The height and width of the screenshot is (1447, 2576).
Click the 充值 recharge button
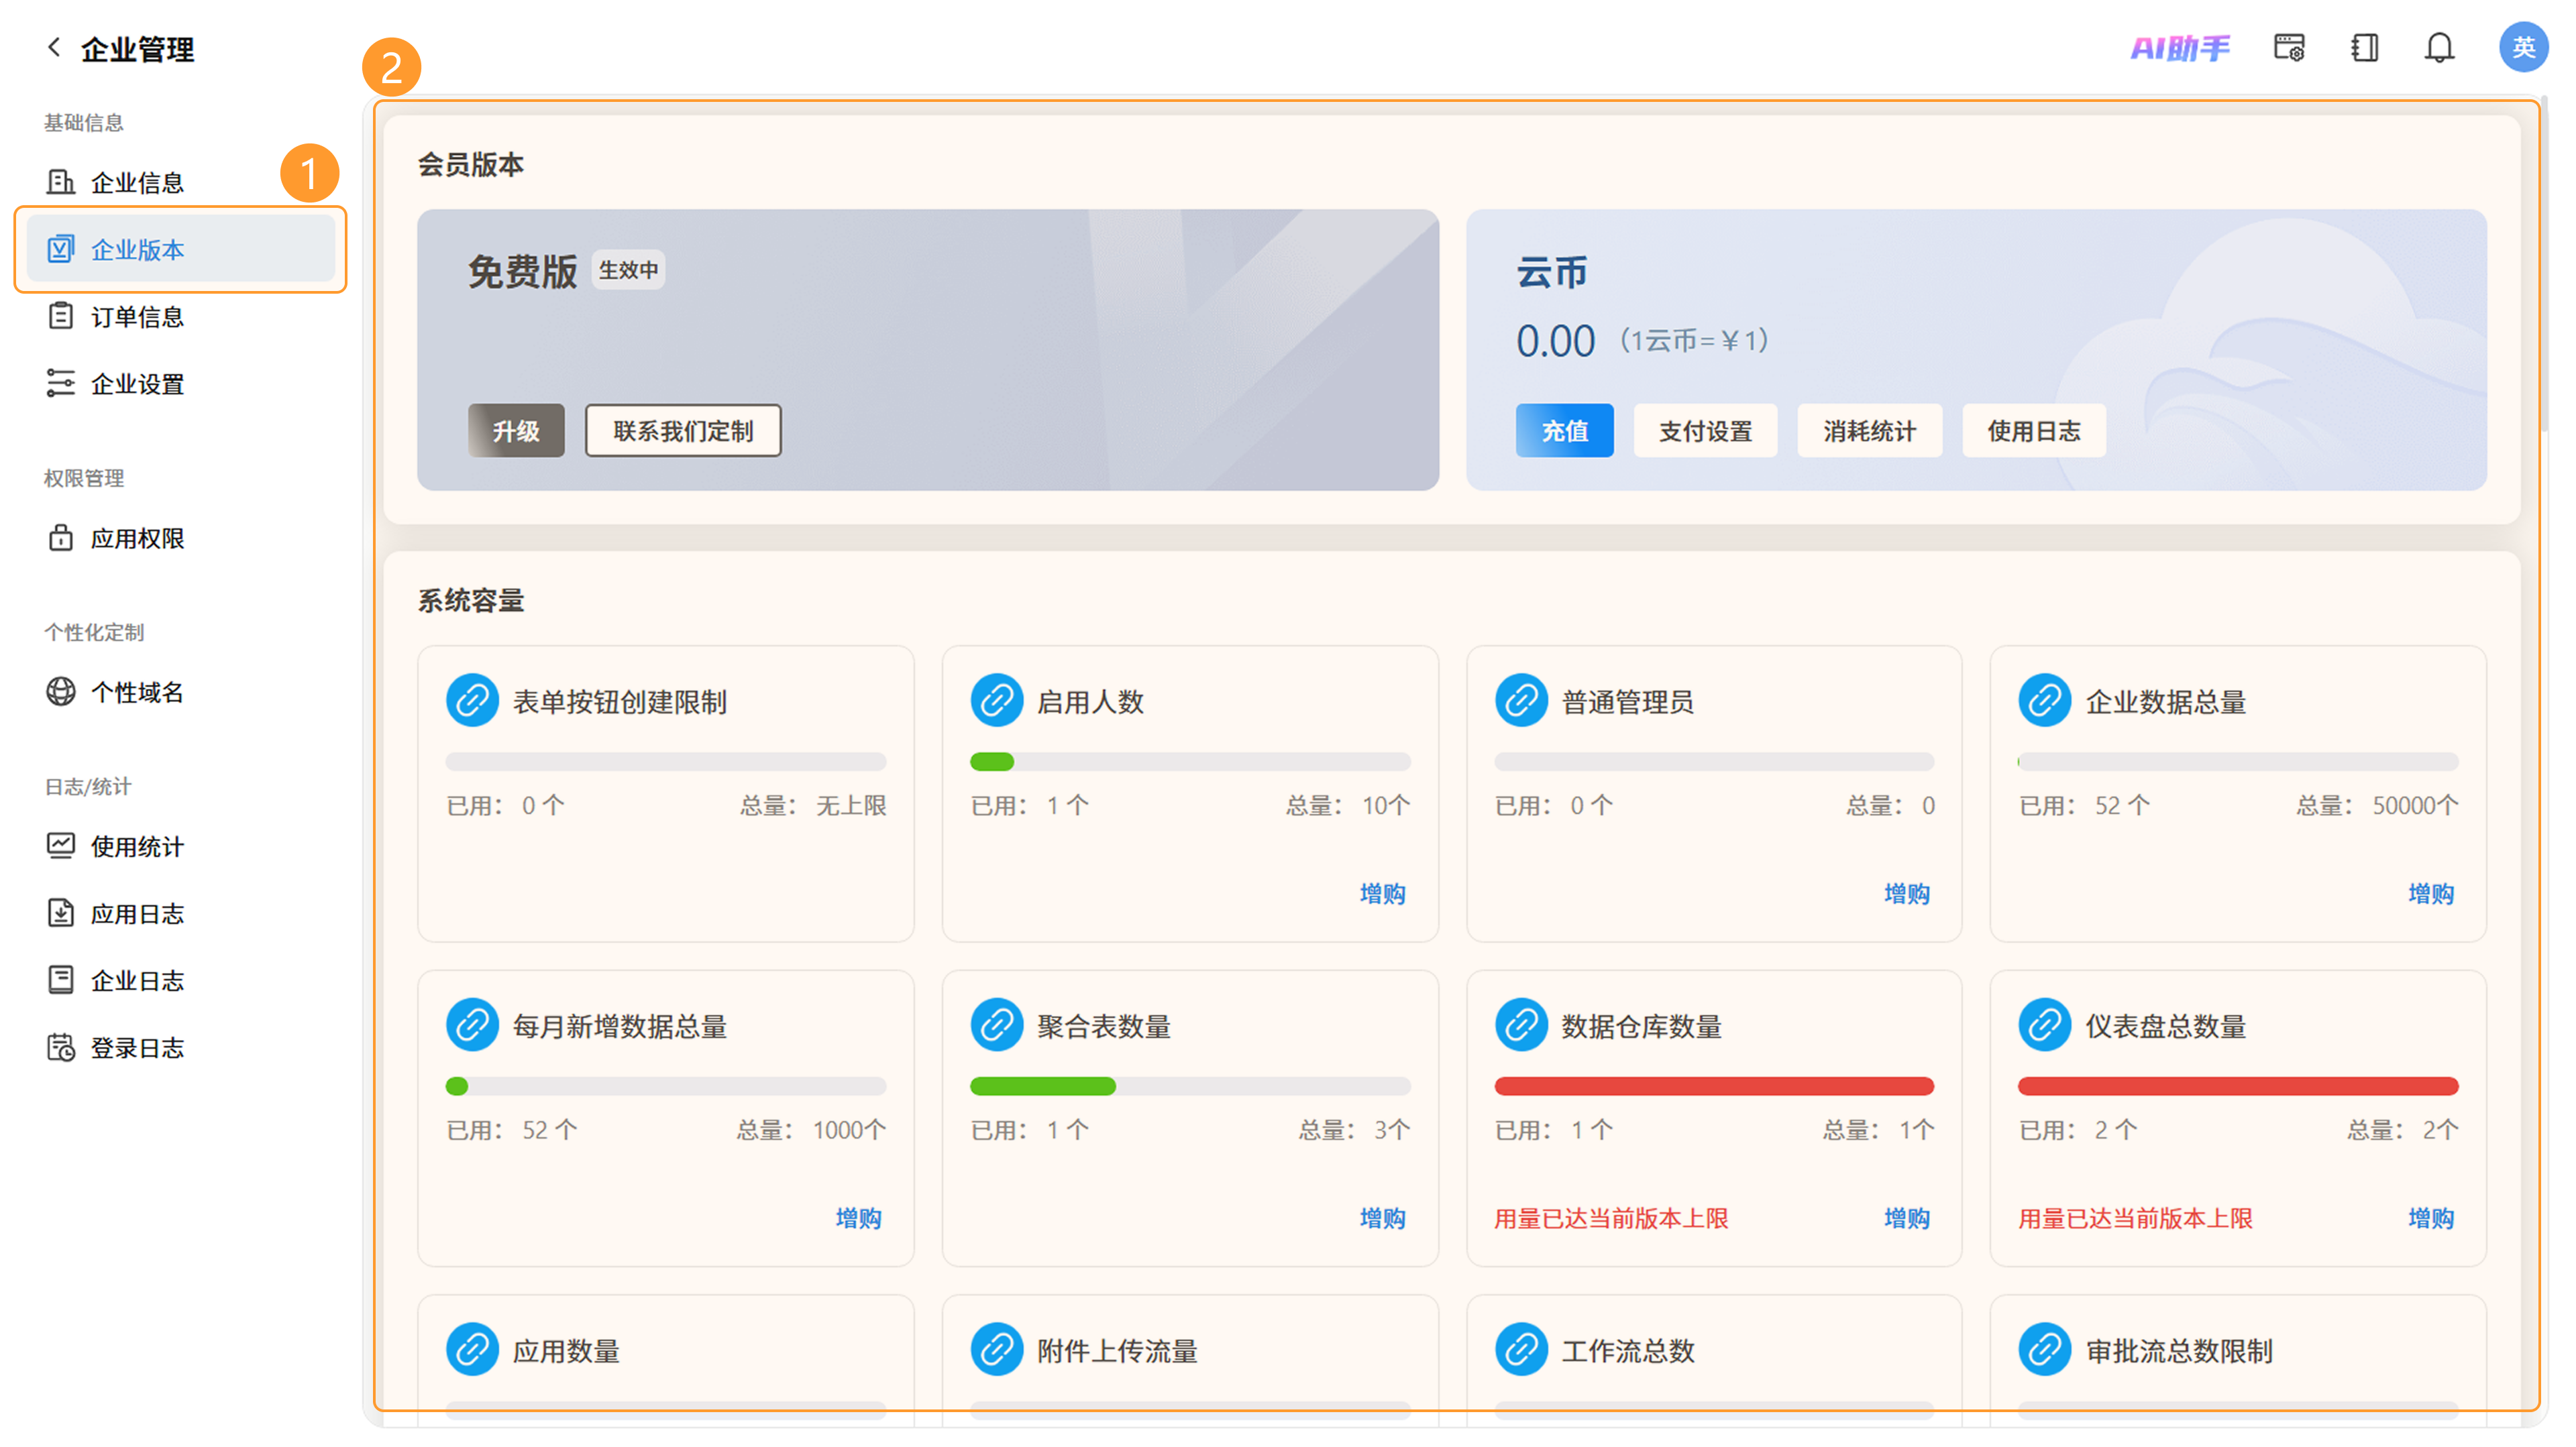pyautogui.click(x=1565, y=430)
